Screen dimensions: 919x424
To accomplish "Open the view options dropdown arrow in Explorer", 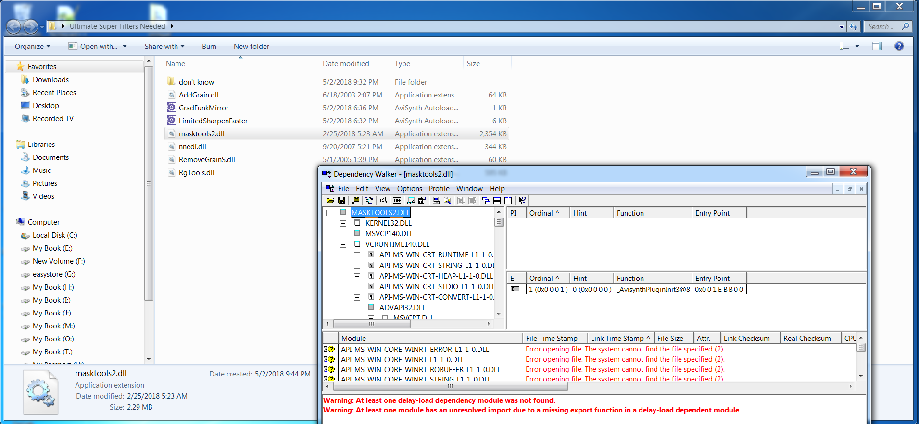I will tap(857, 46).
